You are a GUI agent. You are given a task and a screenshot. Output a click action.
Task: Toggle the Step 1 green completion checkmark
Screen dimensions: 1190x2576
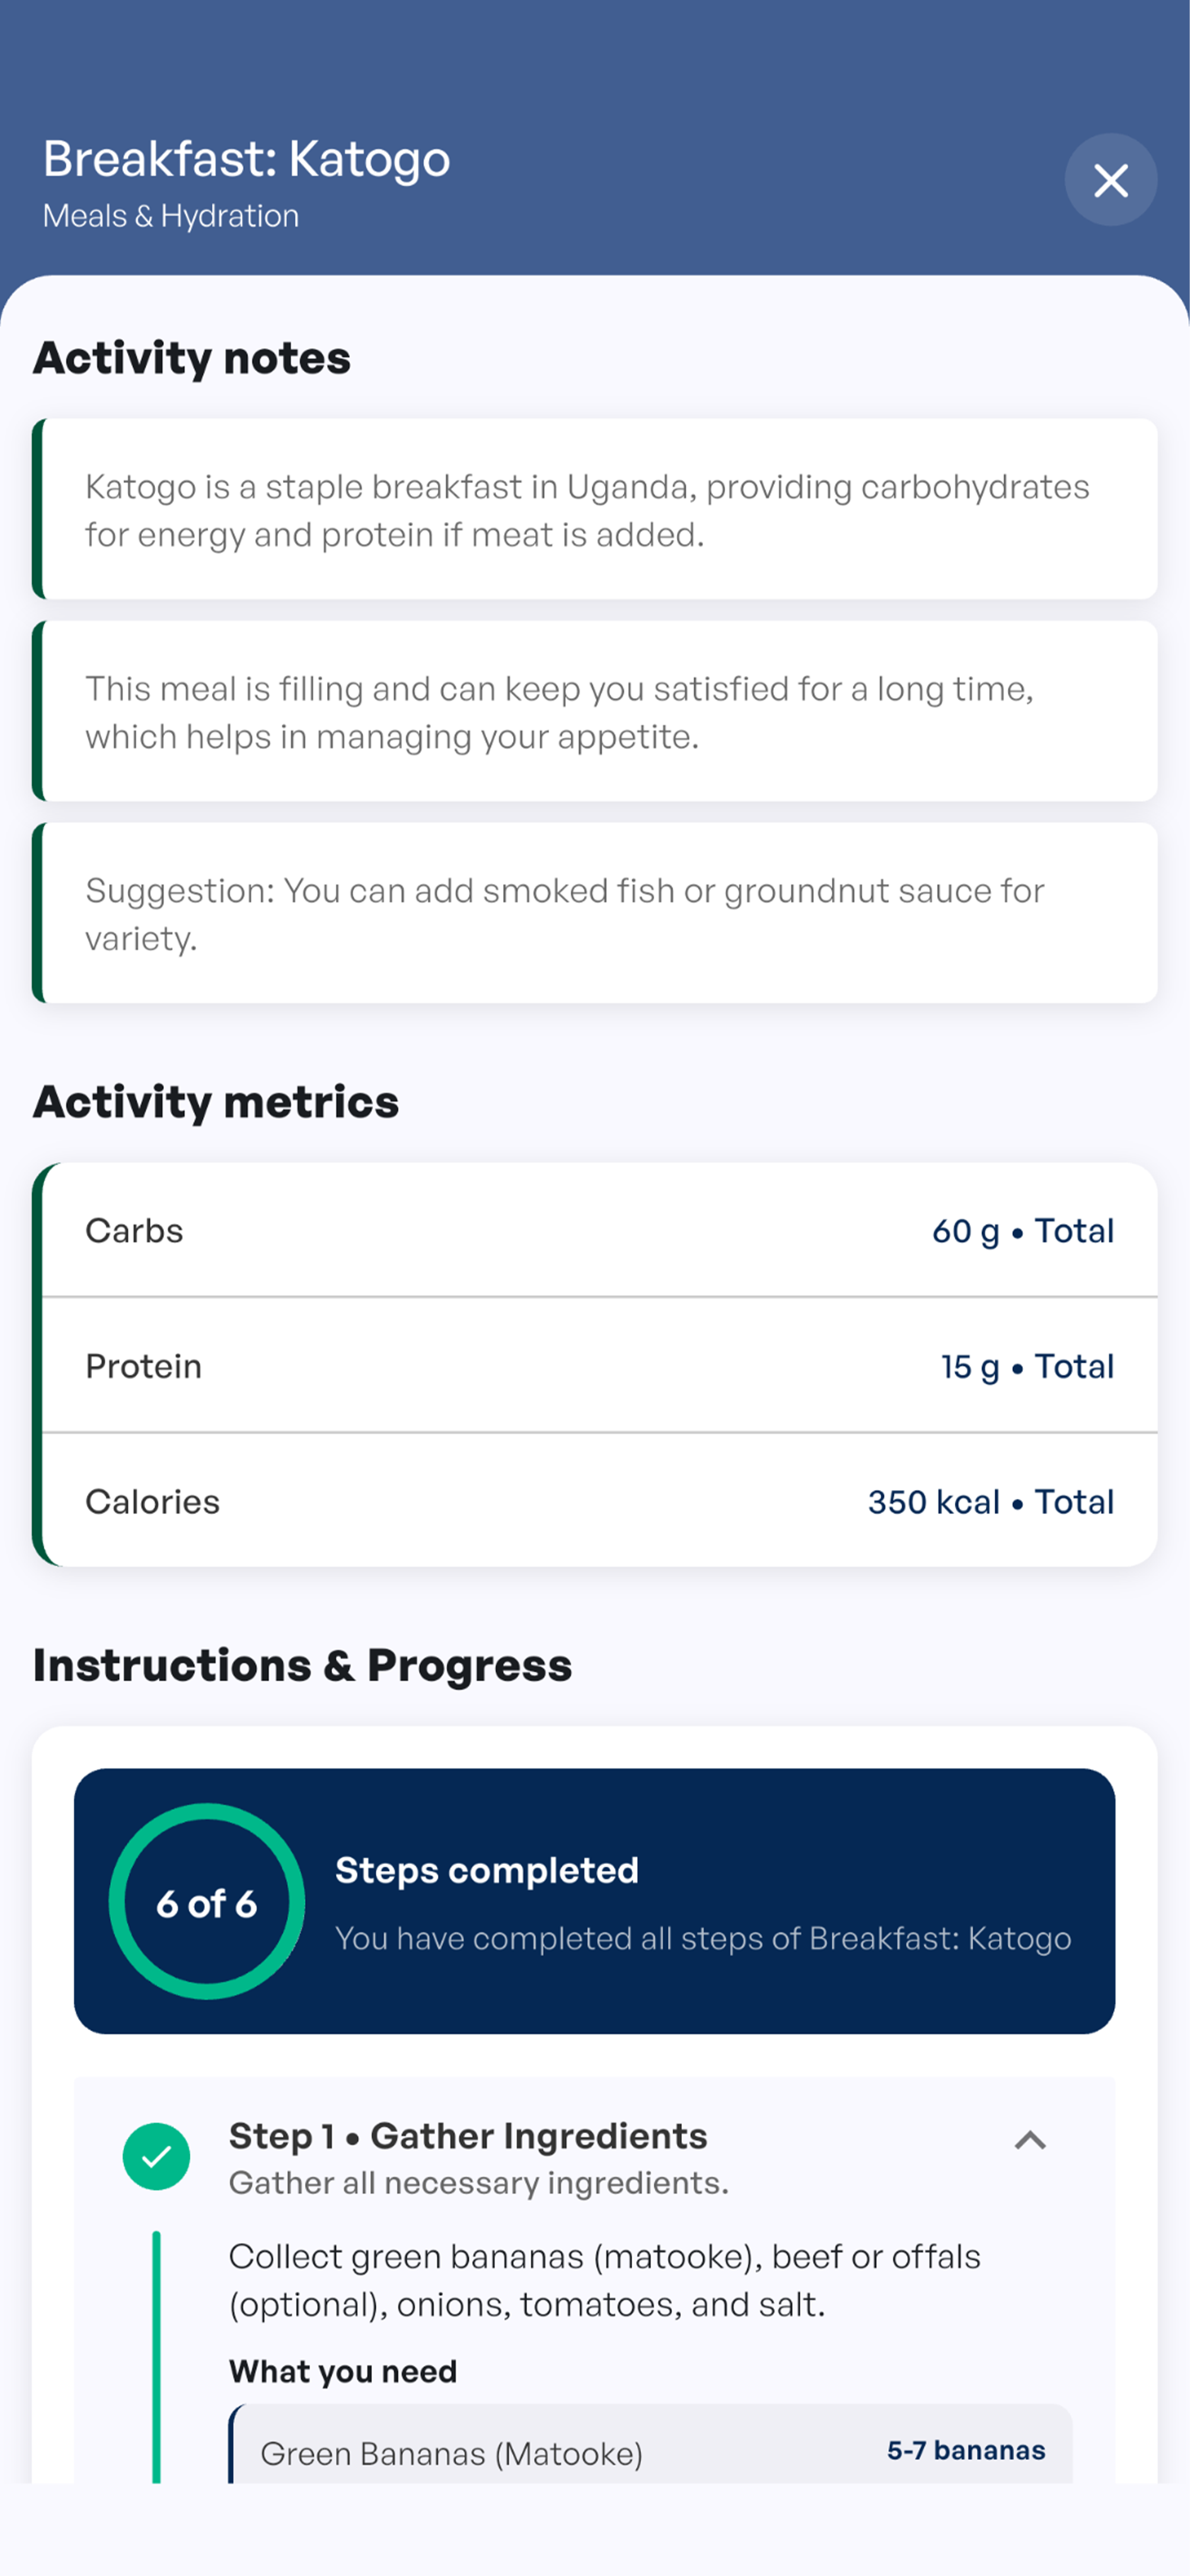[x=157, y=2157]
